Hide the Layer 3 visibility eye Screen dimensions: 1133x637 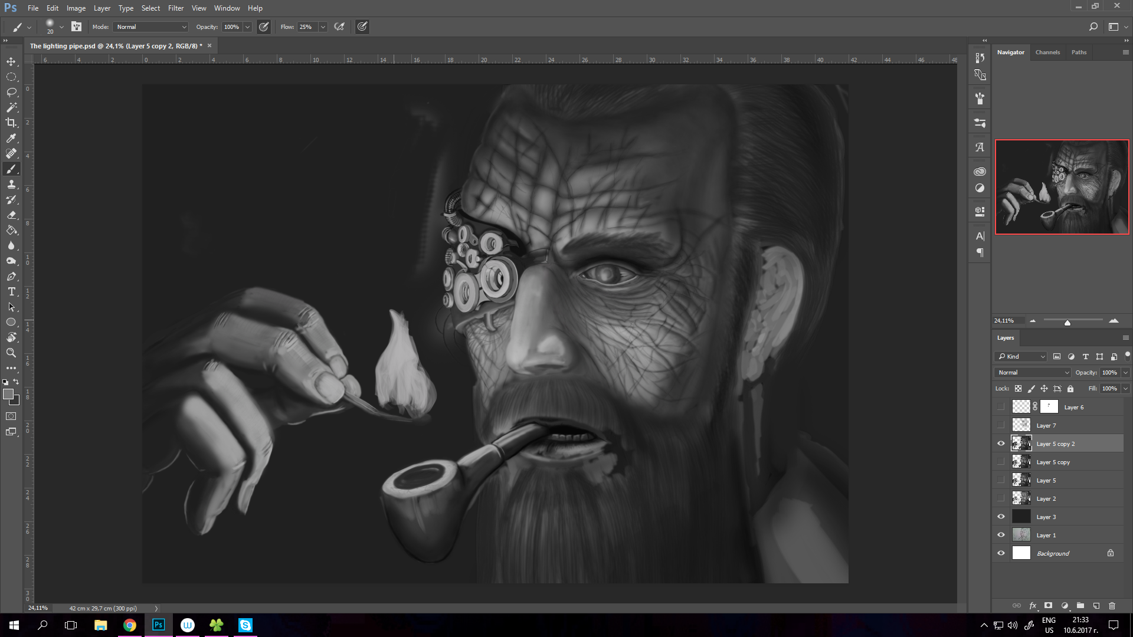coord(1001,517)
